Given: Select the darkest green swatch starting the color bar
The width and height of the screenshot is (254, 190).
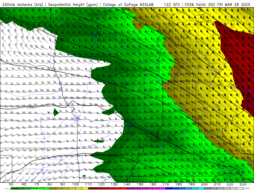Looking at the screenshot, I should (14, 188).
